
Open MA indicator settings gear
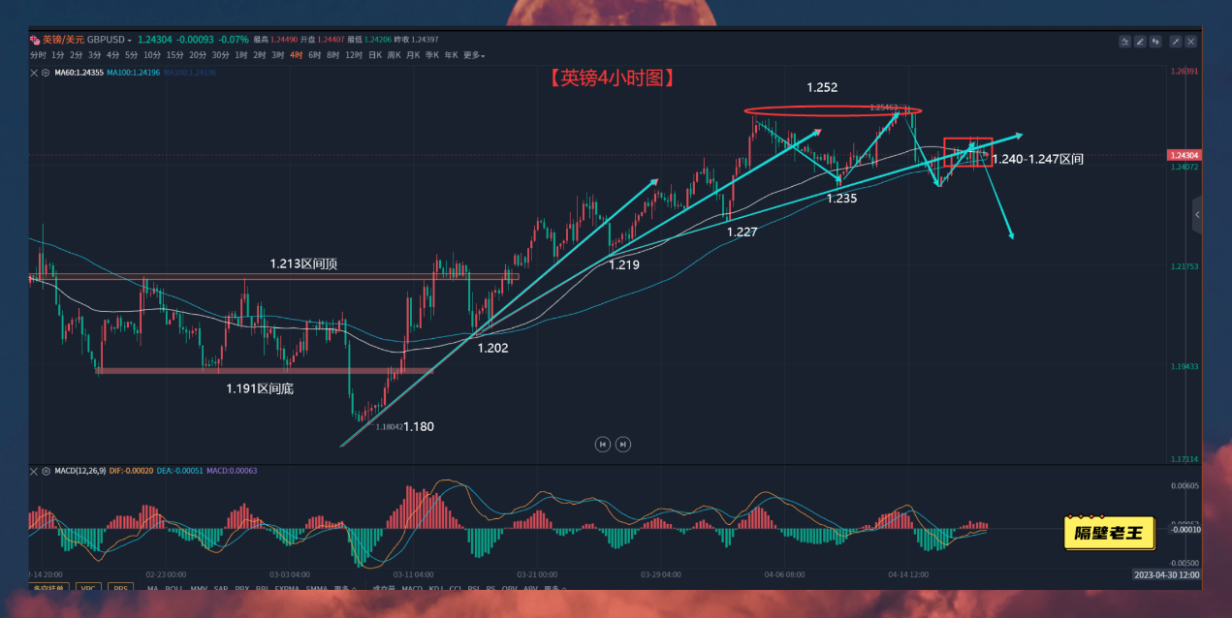tap(45, 73)
